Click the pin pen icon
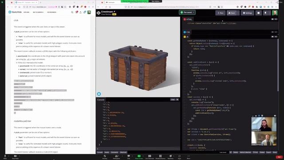Image resolution: width=284 pixels, height=160 pixels. (x=265, y=13)
